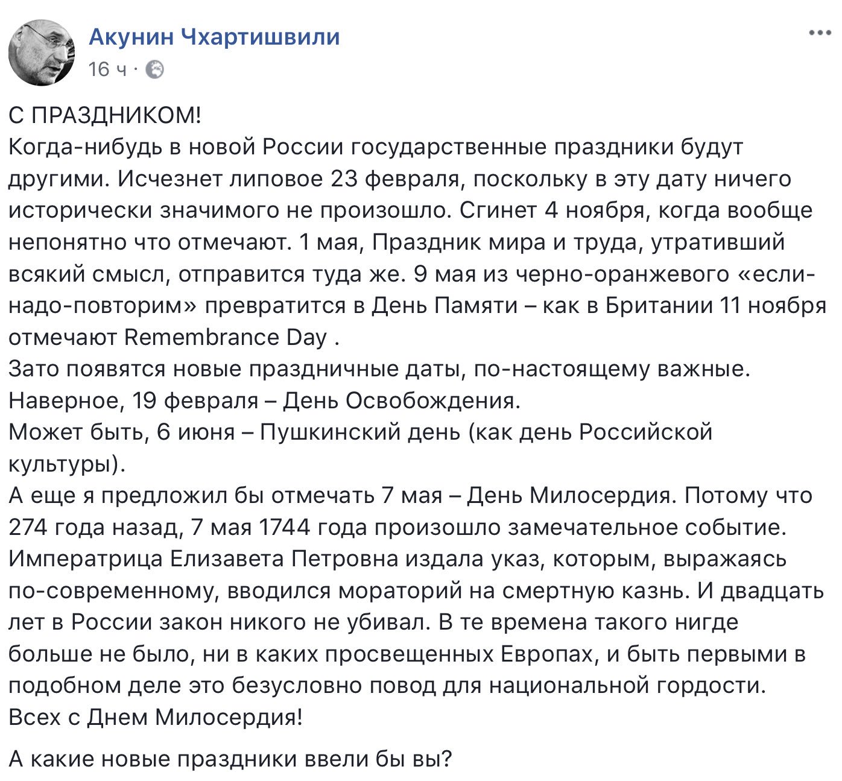Open the three-dot post options menu

(x=820, y=33)
